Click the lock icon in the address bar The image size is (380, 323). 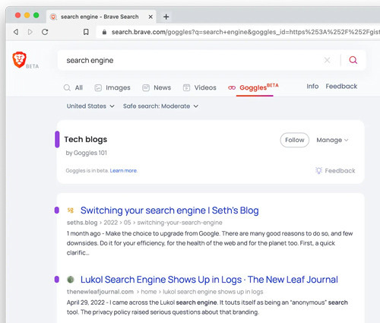point(104,32)
